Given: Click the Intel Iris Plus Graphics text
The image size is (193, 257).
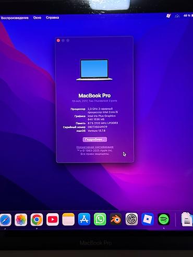Looking at the screenshot, I should coord(102,117).
